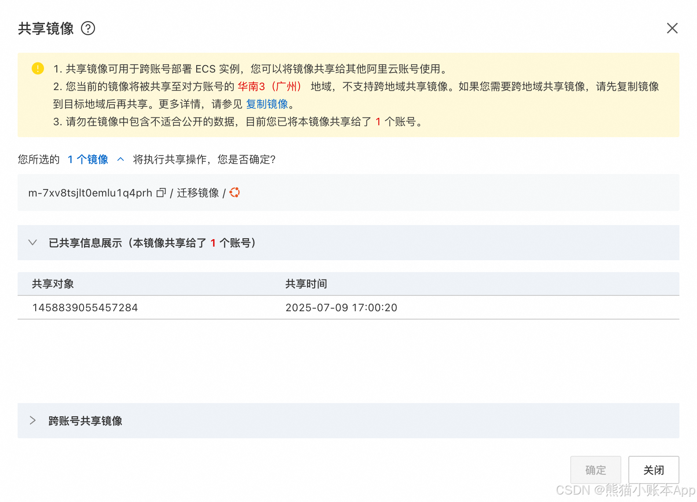This screenshot has height=502, width=697.
Task: Click the 关闭 button
Action: 654,470
